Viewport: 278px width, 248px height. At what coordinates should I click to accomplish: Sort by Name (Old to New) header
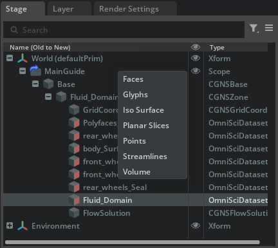pyautogui.click(x=40, y=48)
